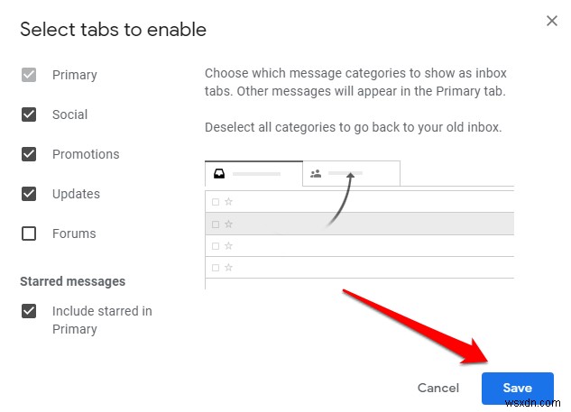Toggle Include starred in Primary checkbox
The image size is (571, 412).
click(x=29, y=311)
